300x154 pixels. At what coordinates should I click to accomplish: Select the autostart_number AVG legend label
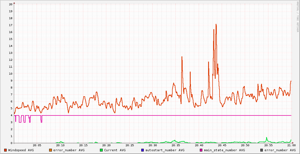[165, 150]
